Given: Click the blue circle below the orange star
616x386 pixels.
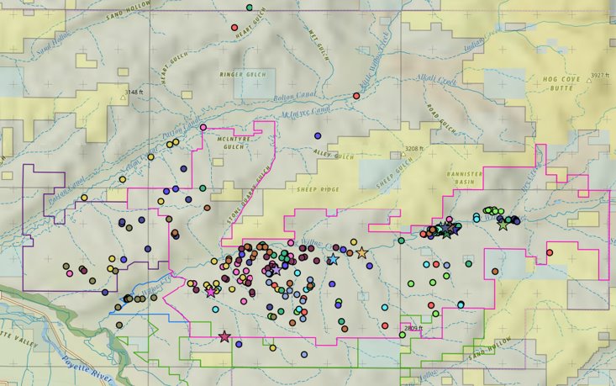Looking at the screenshot, I should coord(369,266).
